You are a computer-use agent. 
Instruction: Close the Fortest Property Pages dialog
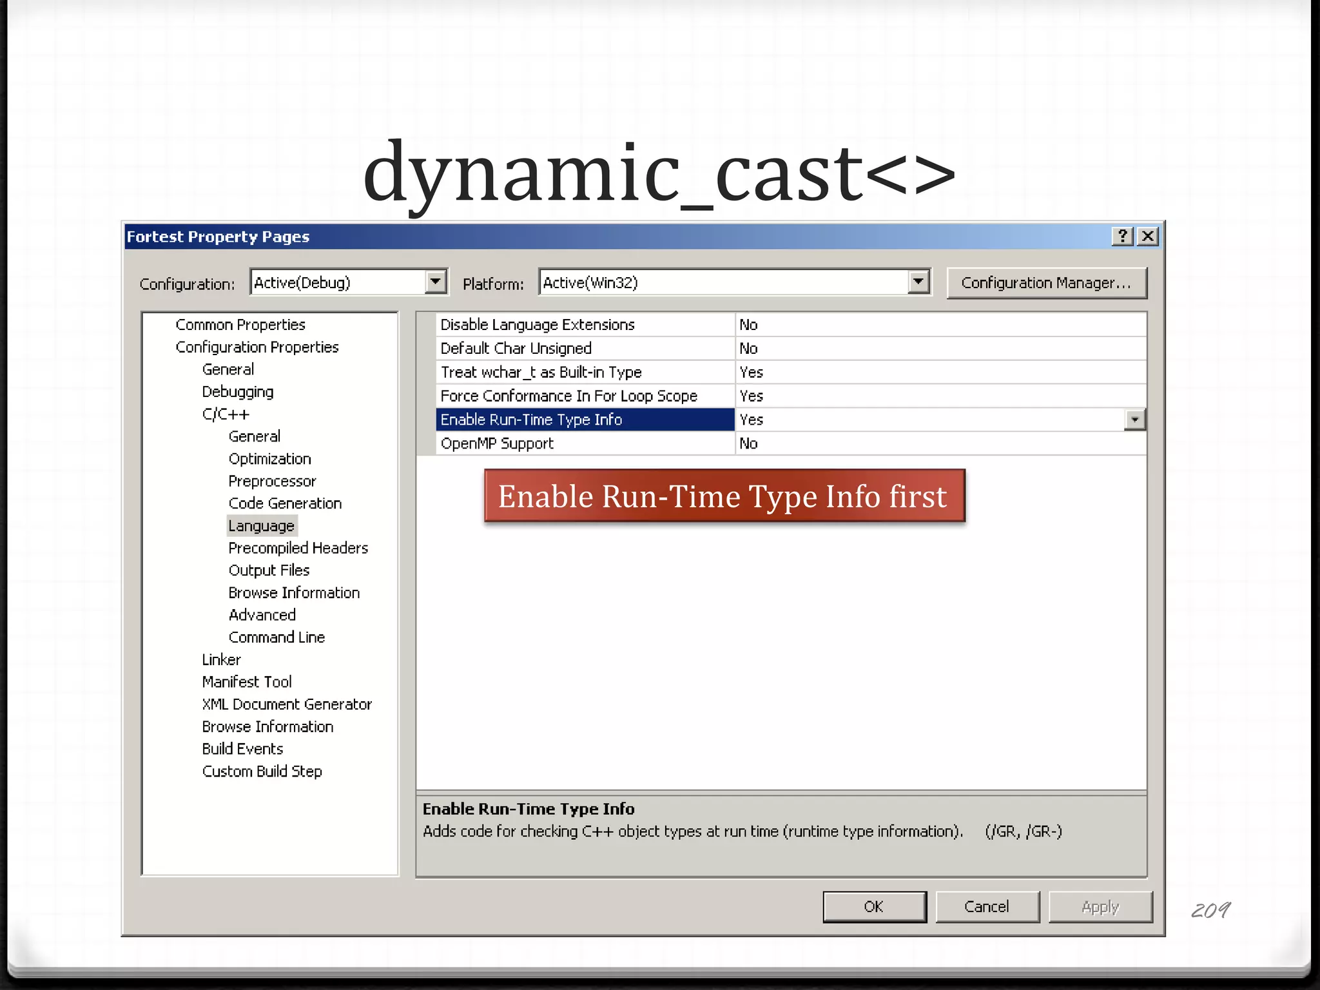coord(1148,237)
